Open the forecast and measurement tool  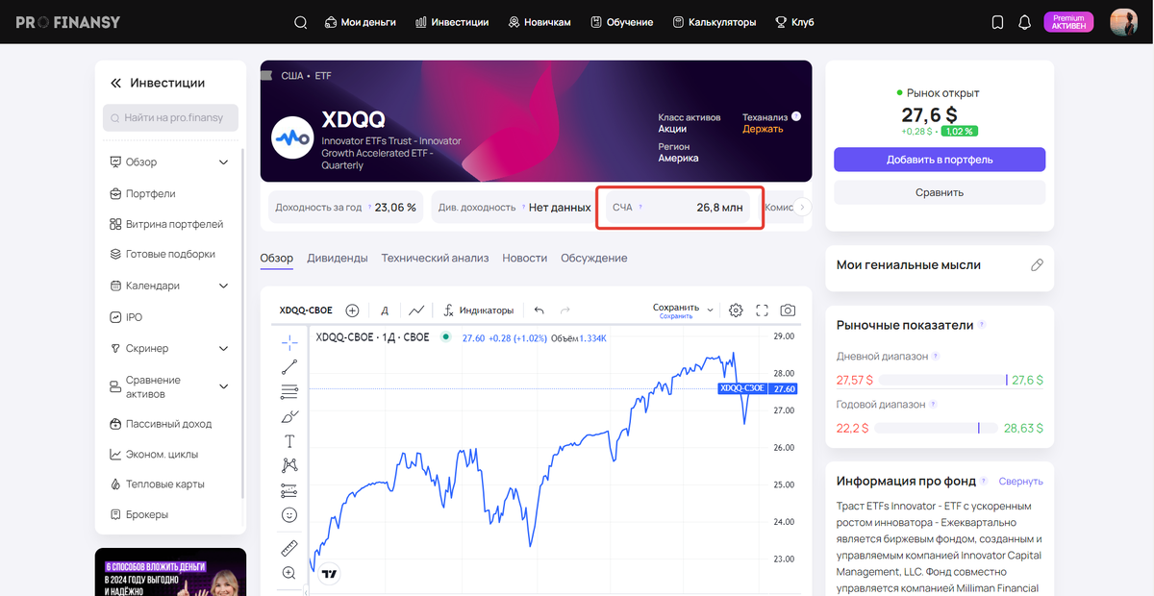click(x=289, y=490)
